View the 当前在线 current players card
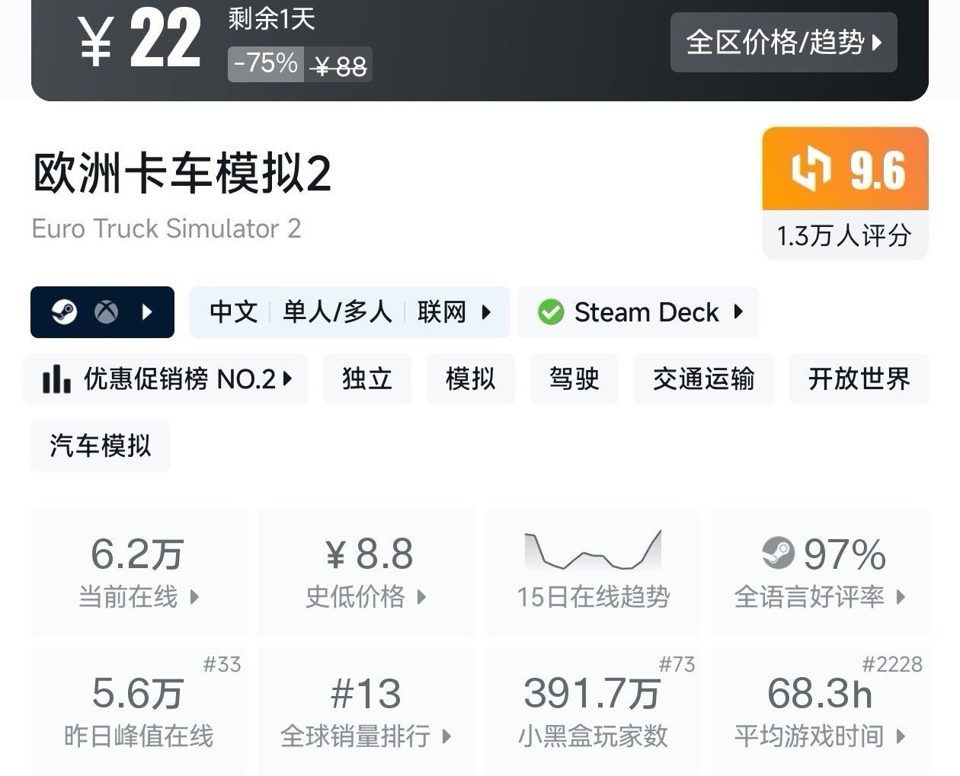 (139, 572)
